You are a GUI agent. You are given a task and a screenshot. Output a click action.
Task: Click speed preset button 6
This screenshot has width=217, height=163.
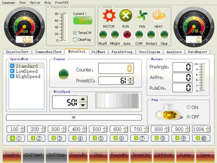(119, 138)
